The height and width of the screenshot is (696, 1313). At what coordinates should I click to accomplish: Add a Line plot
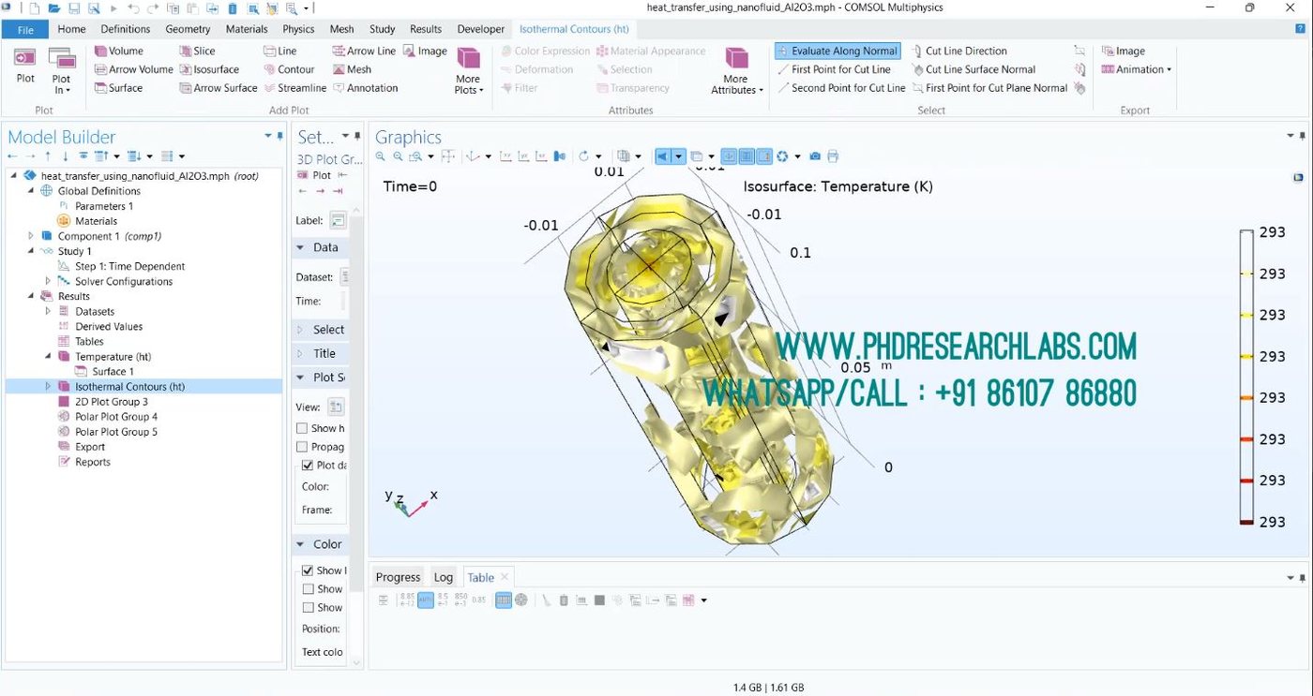(x=279, y=51)
